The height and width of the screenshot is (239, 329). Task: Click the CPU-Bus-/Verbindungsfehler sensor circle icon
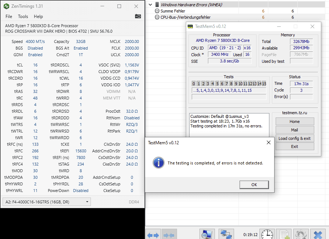tap(157, 17)
